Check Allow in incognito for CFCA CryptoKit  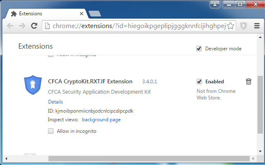pyautogui.click(x=51, y=131)
